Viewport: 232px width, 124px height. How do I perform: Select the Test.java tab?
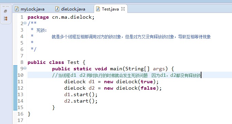pos(110,9)
